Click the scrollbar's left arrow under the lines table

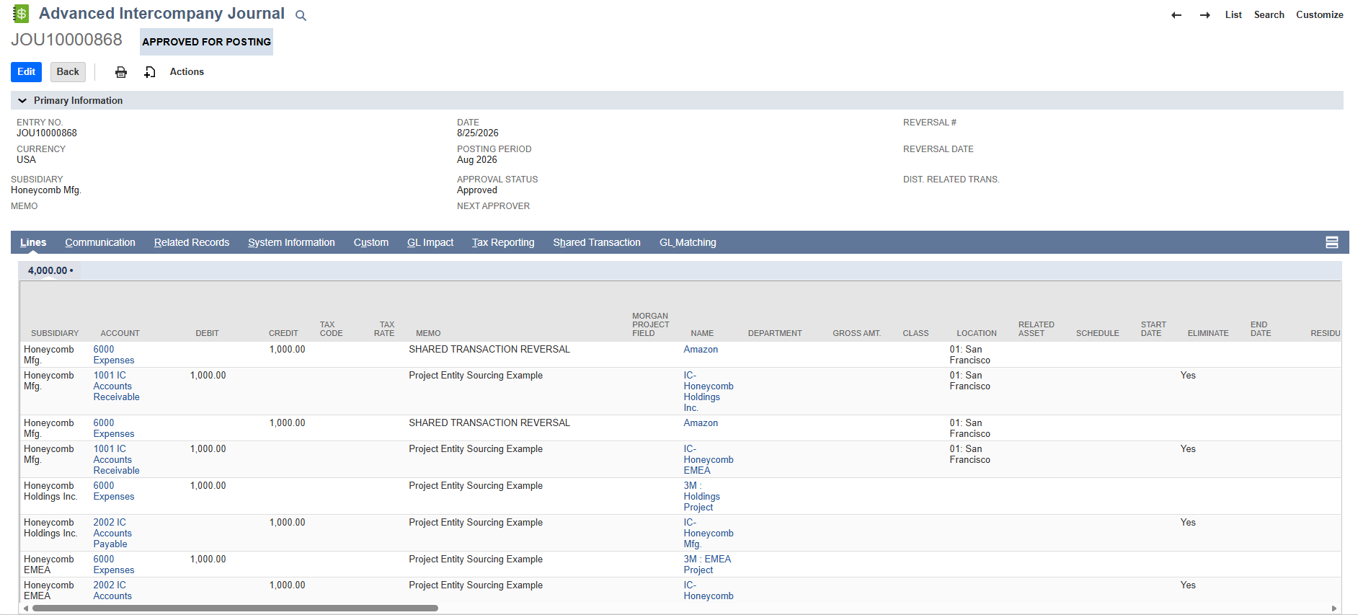(26, 609)
